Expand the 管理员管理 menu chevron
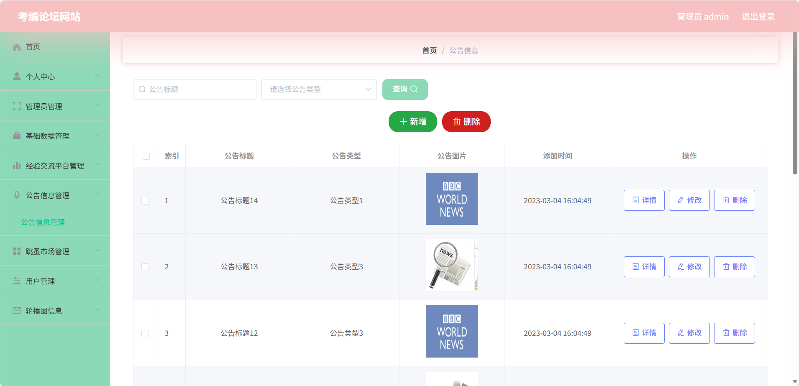Image resolution: width=799 pixels, height=386 pixels. pos(97,105)
